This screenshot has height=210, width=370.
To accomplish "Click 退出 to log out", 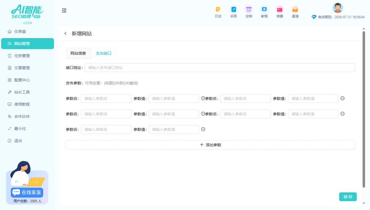I will (x=27, y=141).
